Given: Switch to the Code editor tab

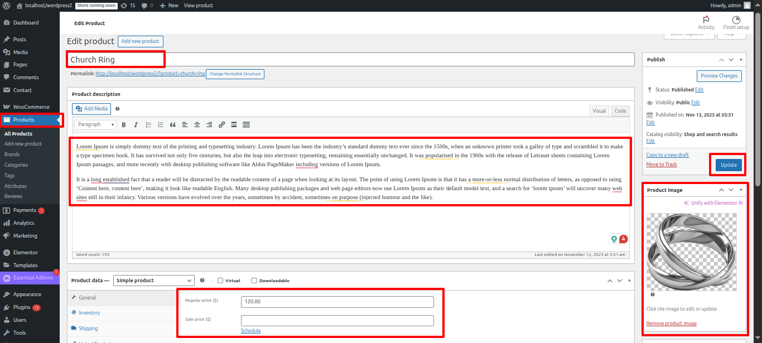Looking at the screenshot, I should point(620,111).
